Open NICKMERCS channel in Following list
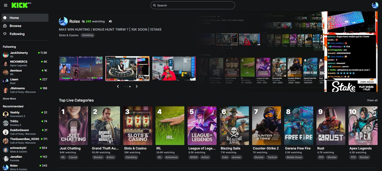Image resolution: width=382 pixels, height=171 pixels. pyautogui.click(x=25, y=64)
